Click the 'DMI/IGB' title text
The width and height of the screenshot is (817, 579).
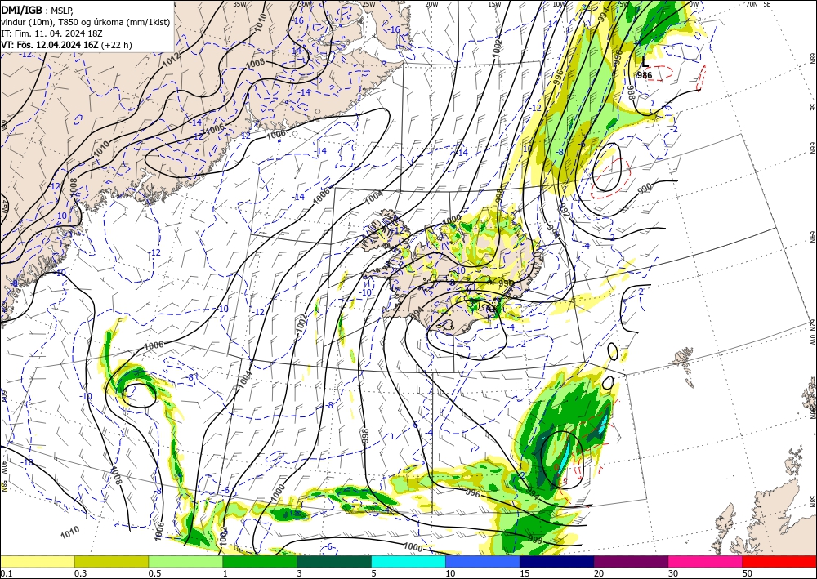click(22, 10)
